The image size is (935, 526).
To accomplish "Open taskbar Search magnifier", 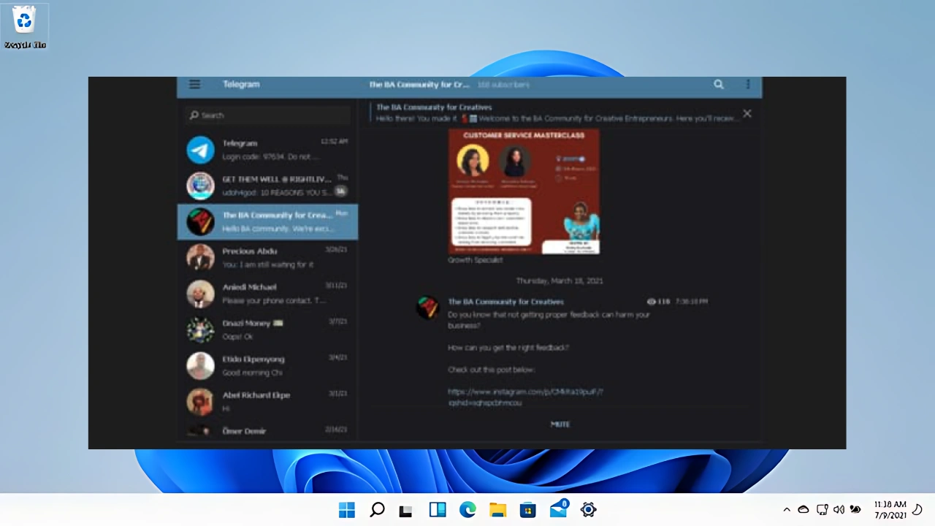I will (377, 510).
